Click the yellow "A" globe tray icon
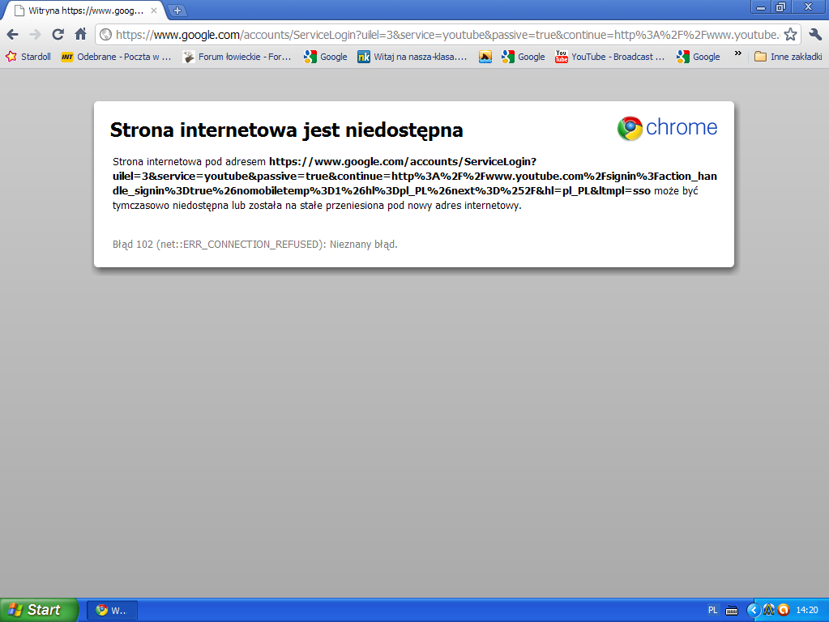This screenshot has height=622, width=829. click(x=769, y=611)
